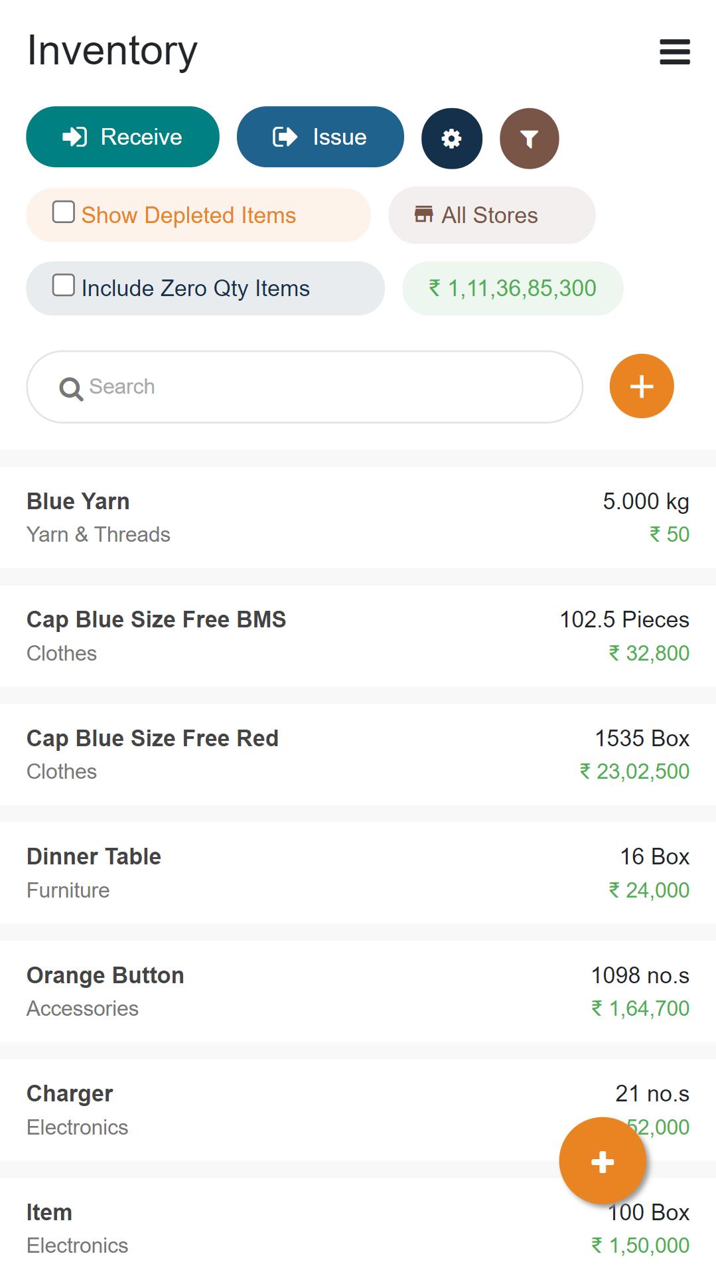Click the search magnifier icon
The image size is (716, 1274).
click(x=71, y=388)
